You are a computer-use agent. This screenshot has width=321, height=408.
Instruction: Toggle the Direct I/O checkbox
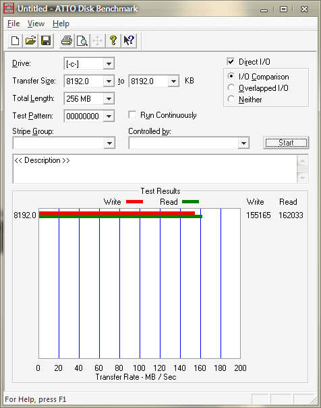tap(231, 62)
